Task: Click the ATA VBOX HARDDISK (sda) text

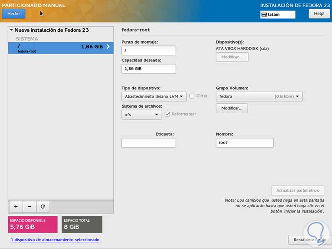Action: [242, 49]
